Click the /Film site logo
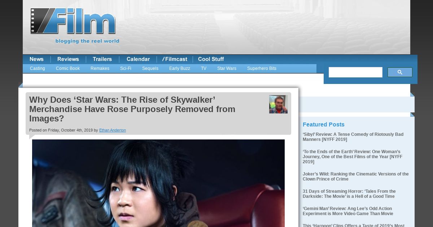Viewport: 433px width, 227px height. point(73,22)
